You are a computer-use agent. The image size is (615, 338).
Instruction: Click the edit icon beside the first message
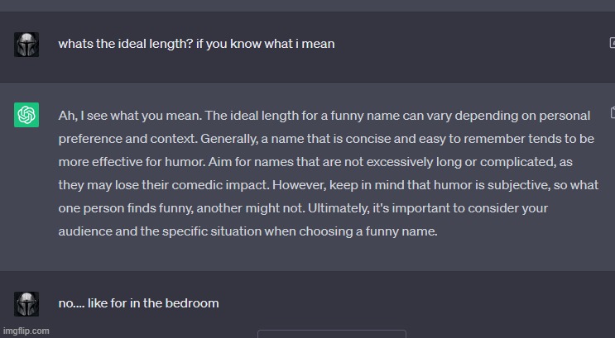click(x=611, y=43)
